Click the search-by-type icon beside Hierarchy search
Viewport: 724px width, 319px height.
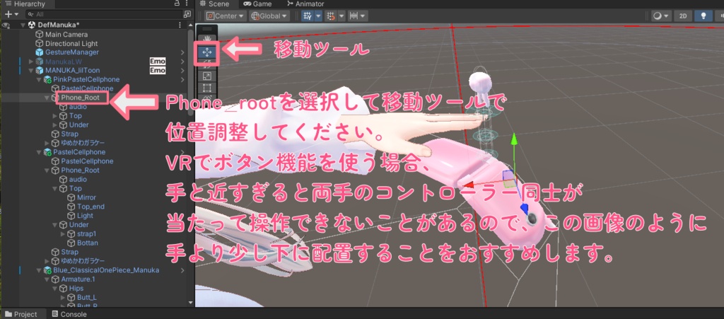(x=187, y=14)
